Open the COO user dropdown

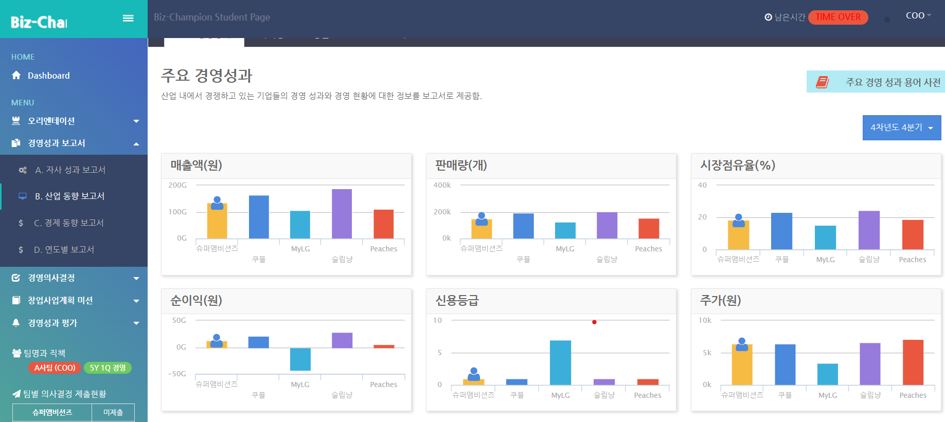click(x=918, y=16)
